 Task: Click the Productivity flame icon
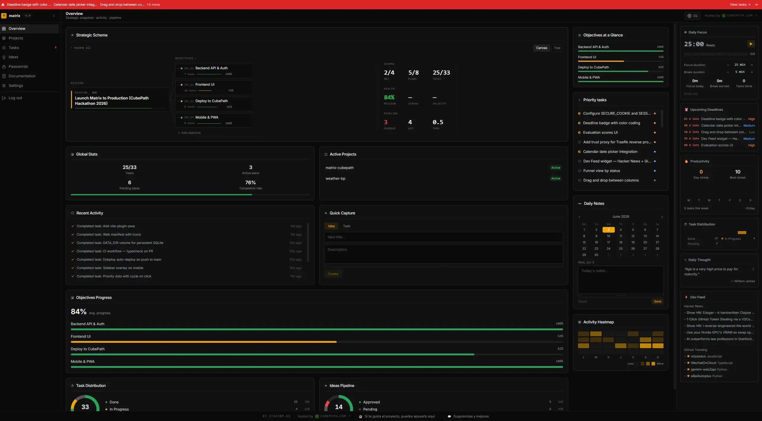pyautogui.click(x=686, y=161)
